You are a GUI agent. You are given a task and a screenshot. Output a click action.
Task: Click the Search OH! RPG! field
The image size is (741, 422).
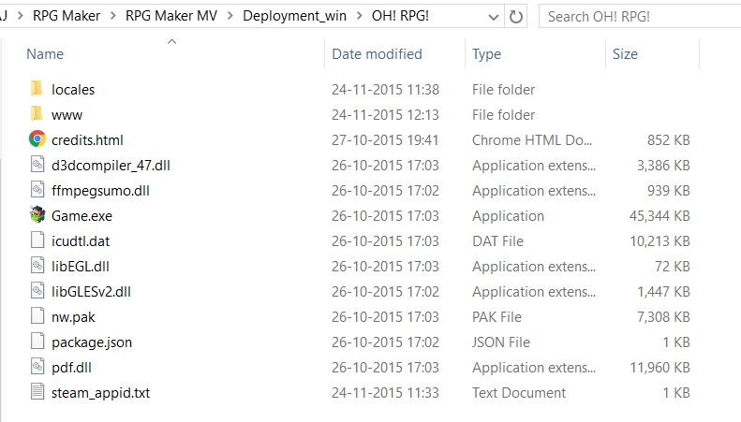640,17
